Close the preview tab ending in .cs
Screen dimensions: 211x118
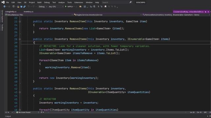(x=208, y=12)
